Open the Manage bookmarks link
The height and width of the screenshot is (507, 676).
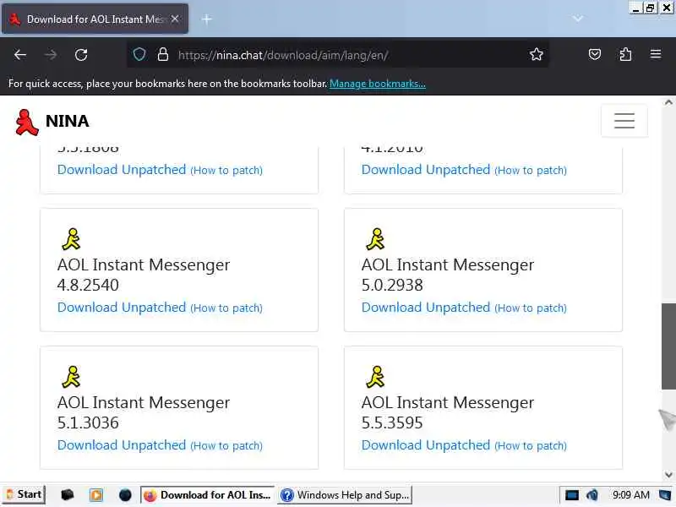click(378, 84)
